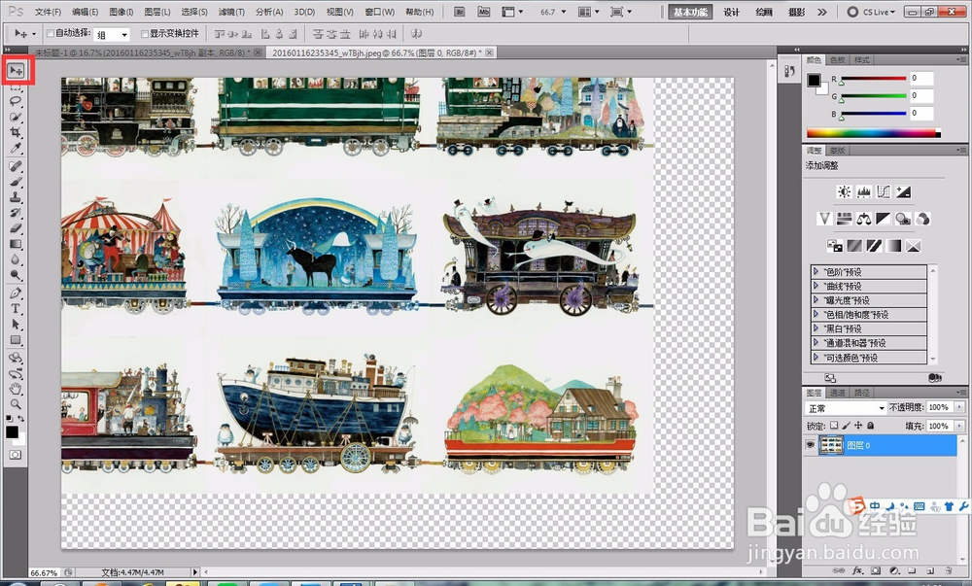Viewport: 972px width, 586px height.
Task: Select the Dodge tool
Action: click(16, 275)
